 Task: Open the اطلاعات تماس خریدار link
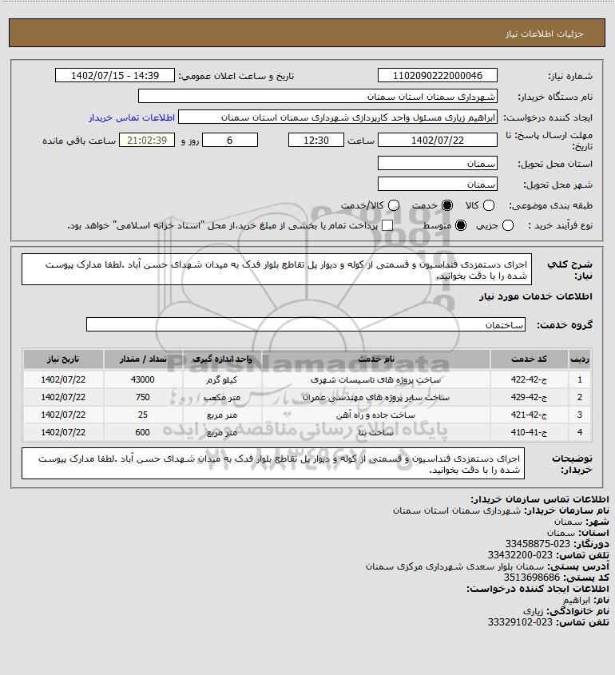(132, 117)
